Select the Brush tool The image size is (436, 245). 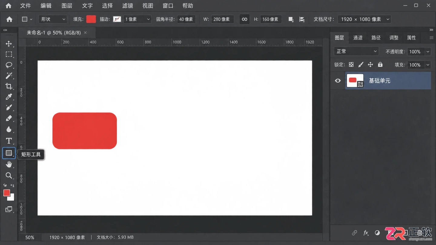tap(9, 108)
